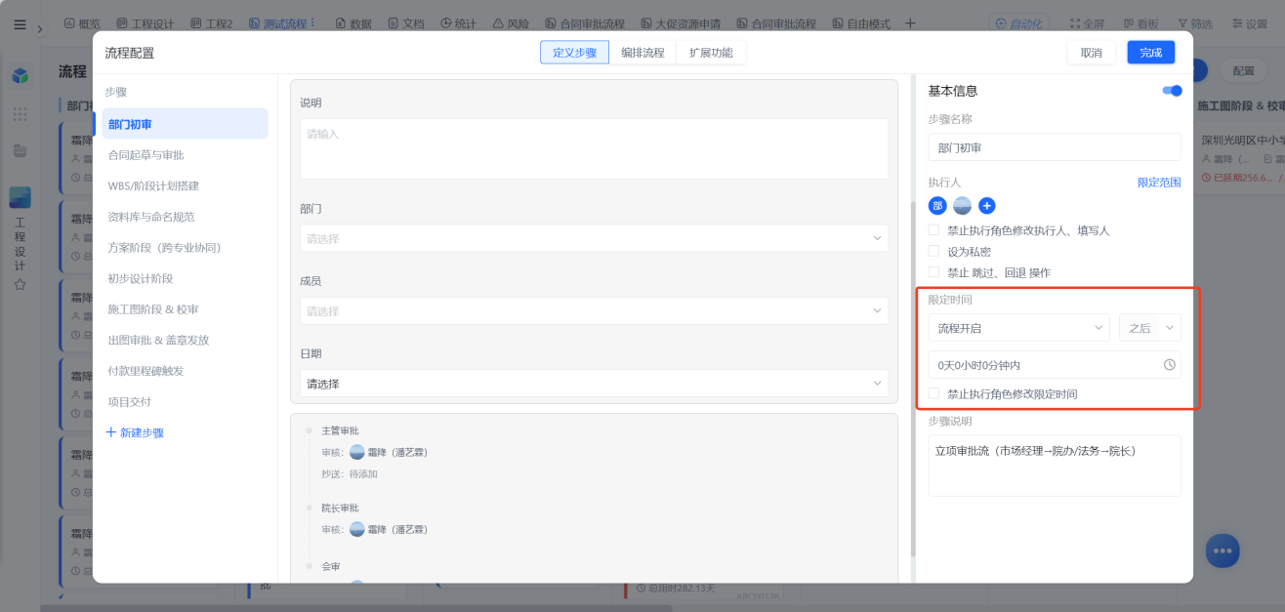Open the 之后 dropdown
Screen dimensions: 1285x612
pos(1150,328)
